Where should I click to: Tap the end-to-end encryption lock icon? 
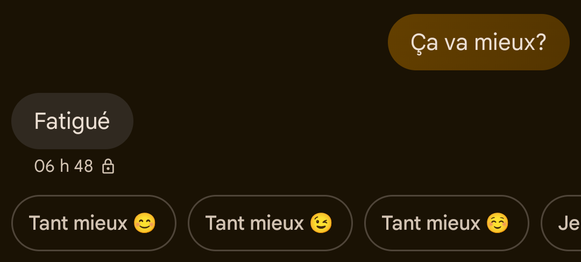tap(108, 166)
